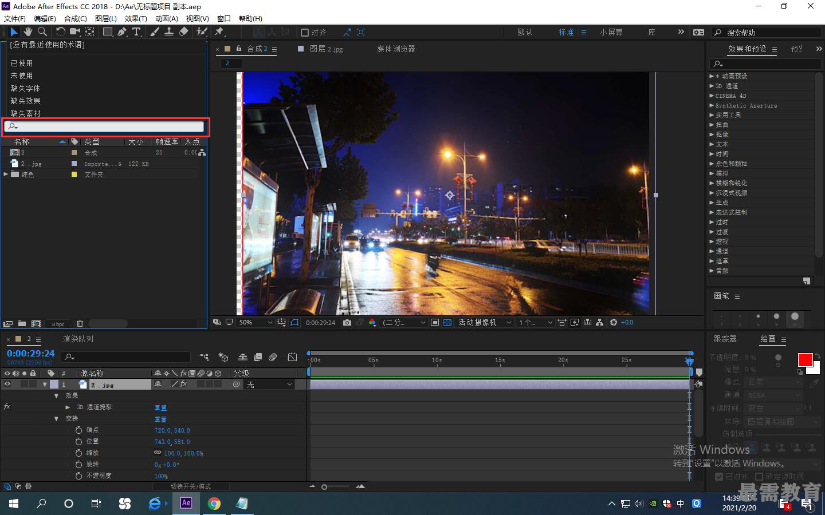Open the 合成(C) menu
825x515 pixels.
76,18
